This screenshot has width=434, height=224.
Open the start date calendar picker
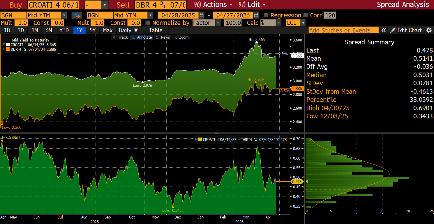click(202, 15)
